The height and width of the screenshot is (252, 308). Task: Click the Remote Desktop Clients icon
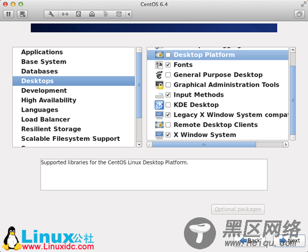159,125
